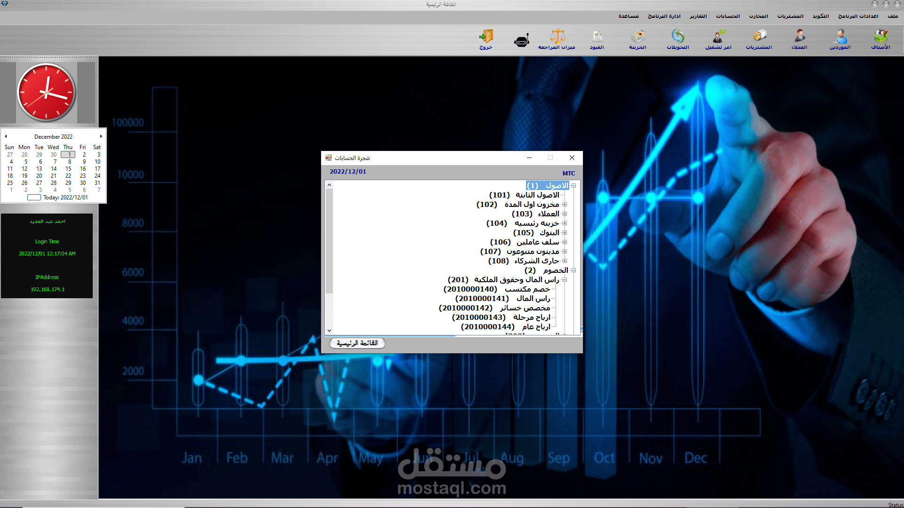This screenshot has height=508, width=904.
Task: Open the ادارة البرنامج menu
Action: click(x=664, y=16)
